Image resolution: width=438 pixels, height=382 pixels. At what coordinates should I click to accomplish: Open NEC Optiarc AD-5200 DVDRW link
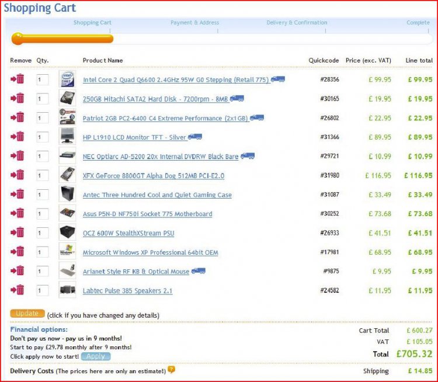tap(161, 157)
